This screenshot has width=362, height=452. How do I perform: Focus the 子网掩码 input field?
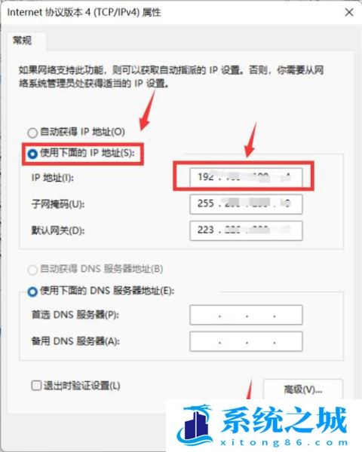click(x=246, y=204)
